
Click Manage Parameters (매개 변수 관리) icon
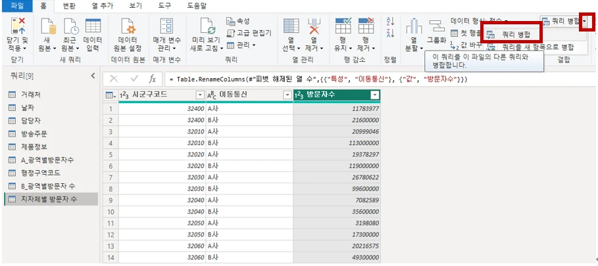click(166, 26)
